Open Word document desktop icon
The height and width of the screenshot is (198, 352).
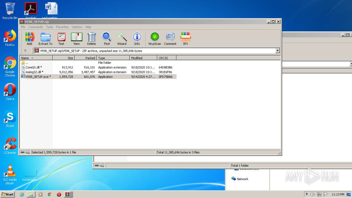click(x=51, y=10)
